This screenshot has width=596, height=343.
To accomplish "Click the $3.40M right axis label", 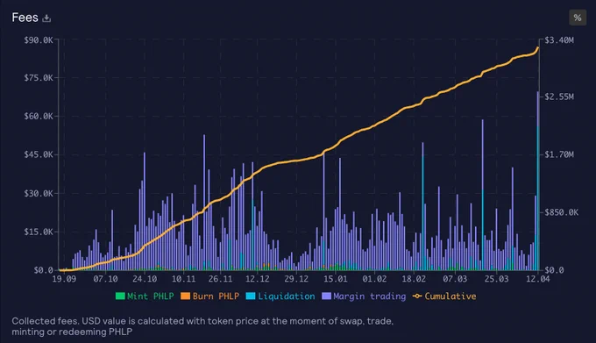I will (559, 40).
